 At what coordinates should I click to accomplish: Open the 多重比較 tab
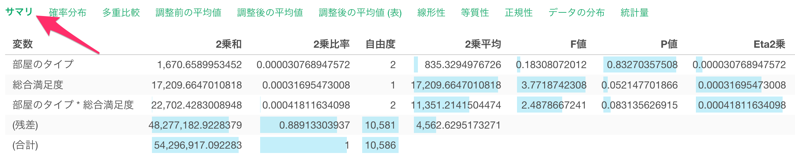point(121,13)
